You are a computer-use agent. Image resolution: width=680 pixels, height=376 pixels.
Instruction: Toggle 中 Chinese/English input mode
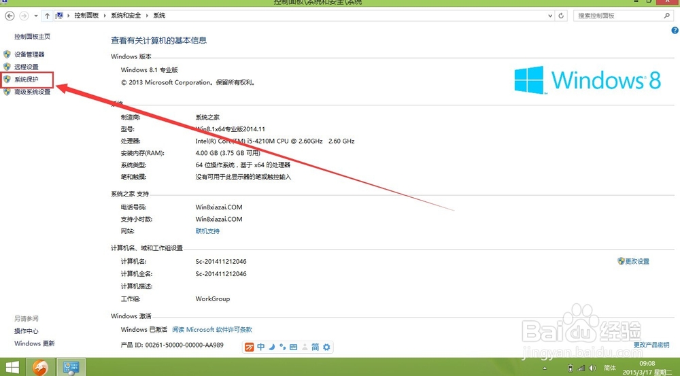point(260,347)
